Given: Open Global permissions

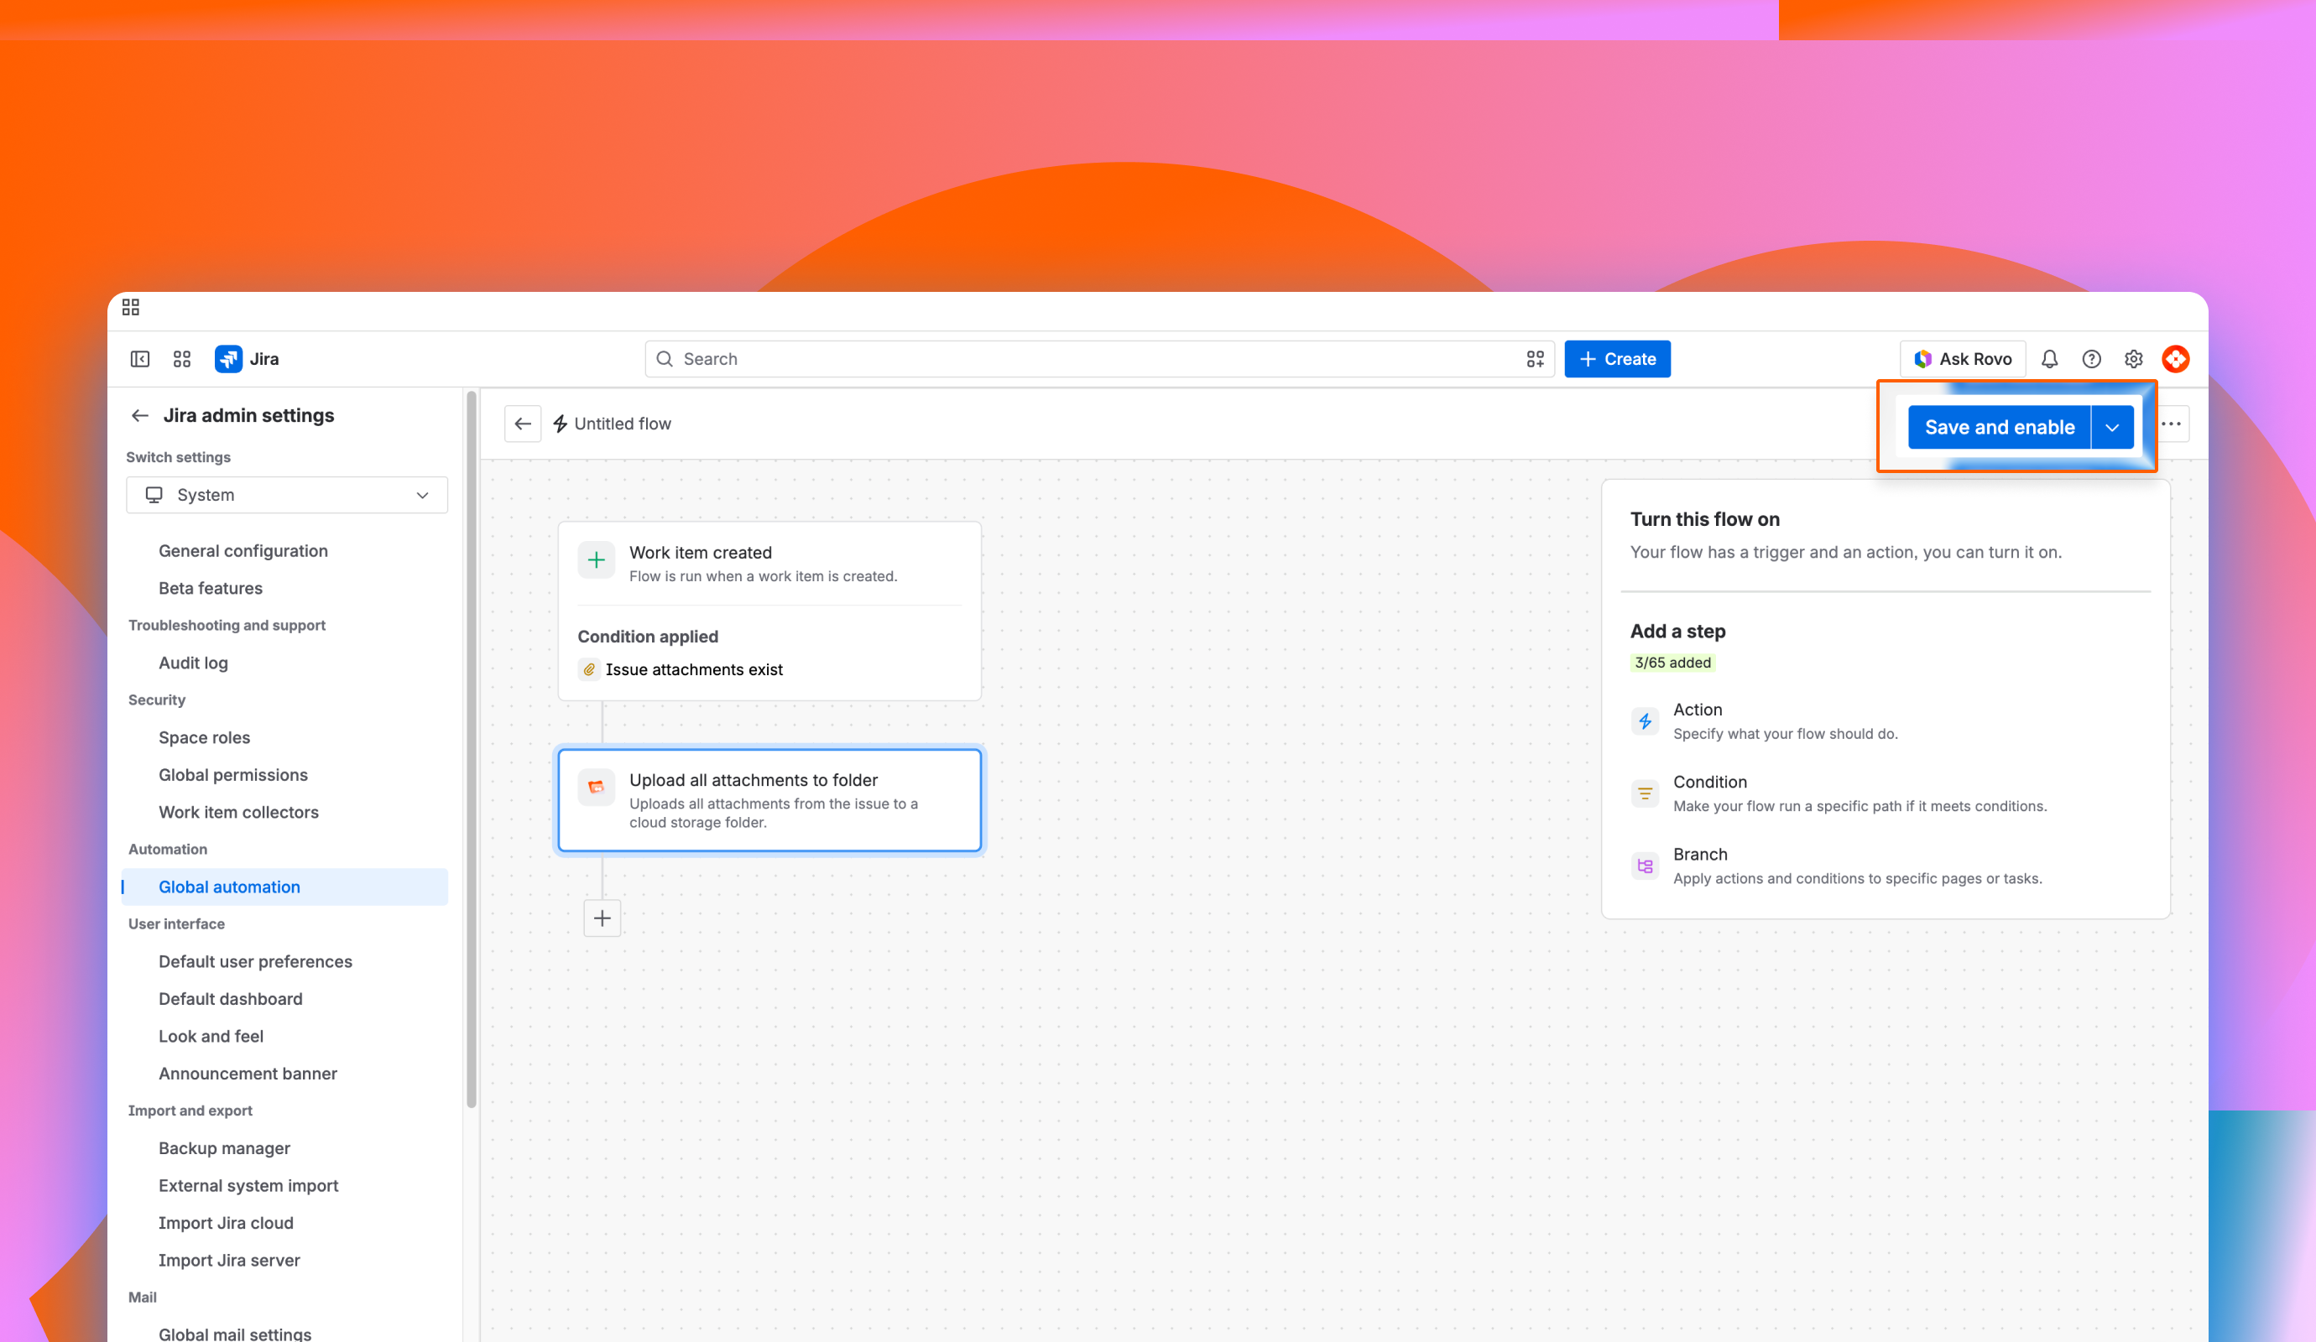Looking at the screenshot, I should tap(232, 775).
